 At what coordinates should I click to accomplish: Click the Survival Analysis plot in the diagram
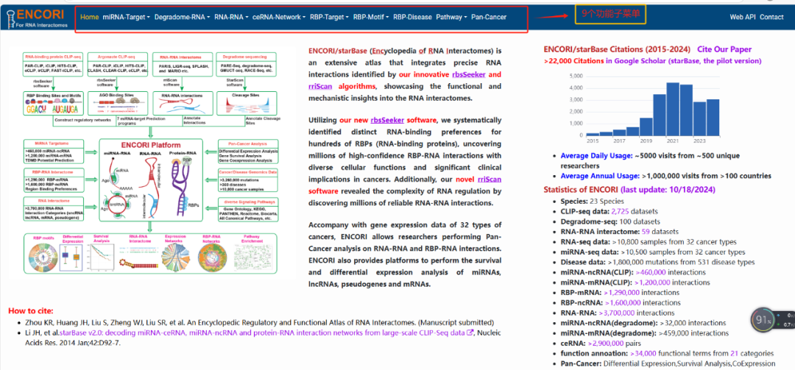point(102,259)
